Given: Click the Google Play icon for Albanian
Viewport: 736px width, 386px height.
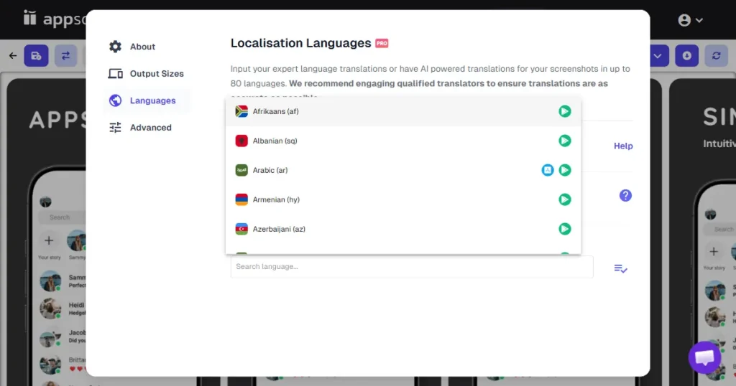Looking at the screenshot, I should click(x=565, y=141).
